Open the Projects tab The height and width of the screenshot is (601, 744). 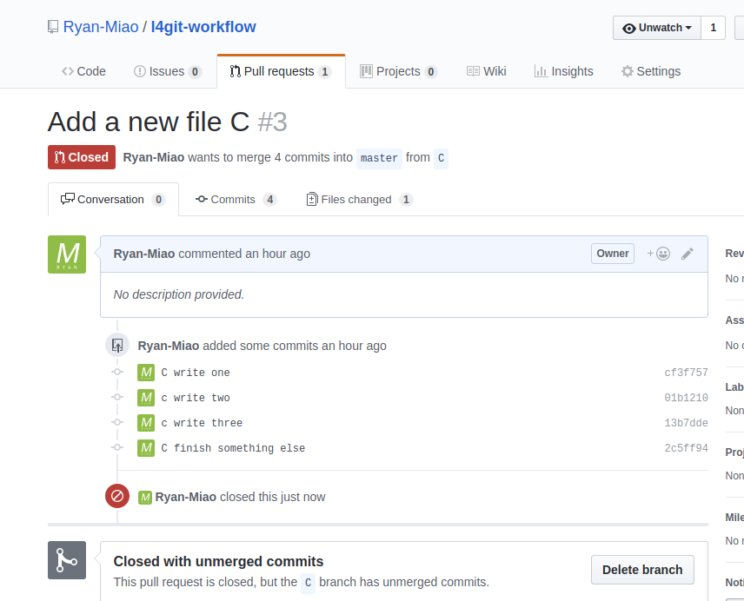398,71
